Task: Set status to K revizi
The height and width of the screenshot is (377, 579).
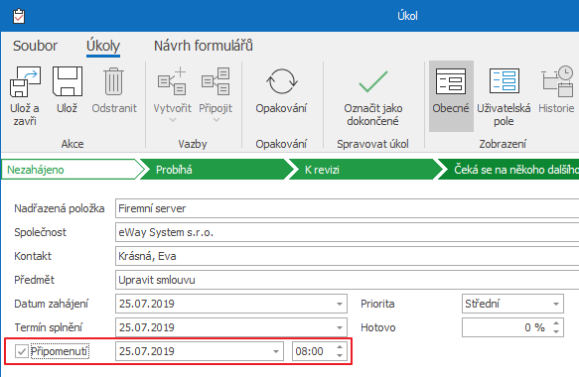Action: point(365,170)
